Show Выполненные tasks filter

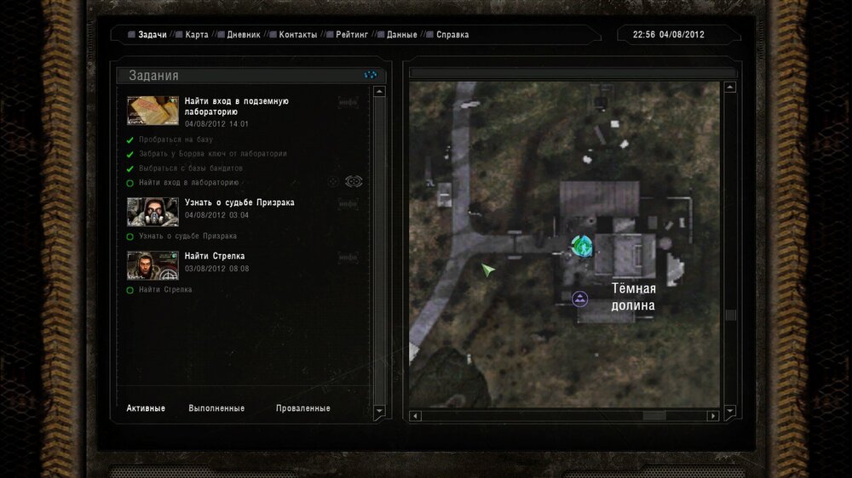[x=216, y=408]
